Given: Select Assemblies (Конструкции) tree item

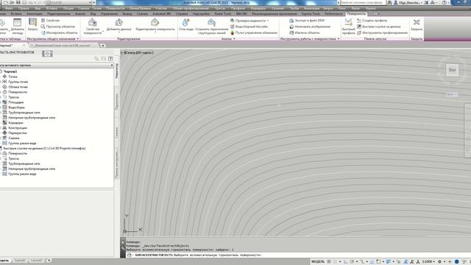Looking at the screenshot, I should [18, 127].
